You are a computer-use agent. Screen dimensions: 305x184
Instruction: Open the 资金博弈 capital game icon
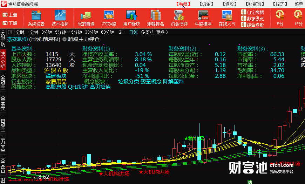point(179,18)
